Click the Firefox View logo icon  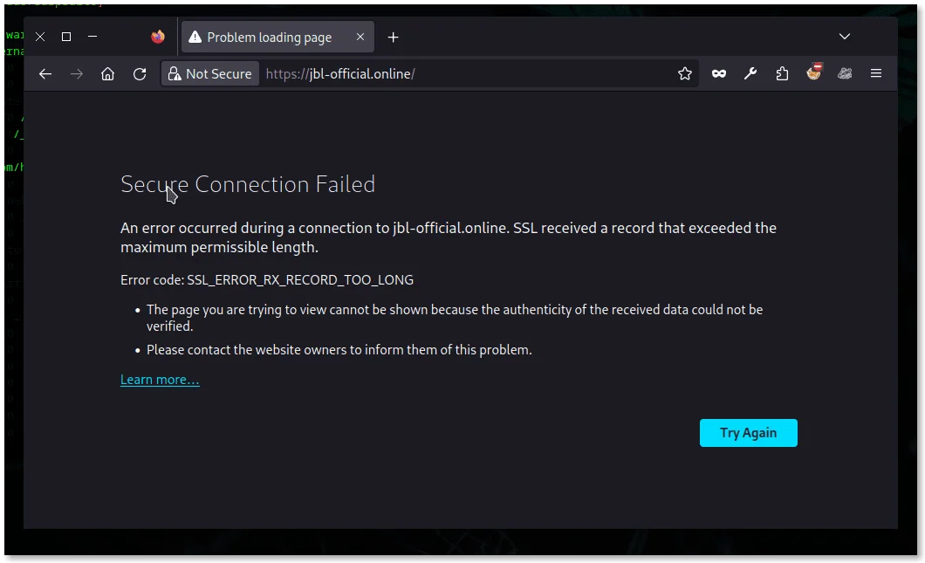click(157, 38)
